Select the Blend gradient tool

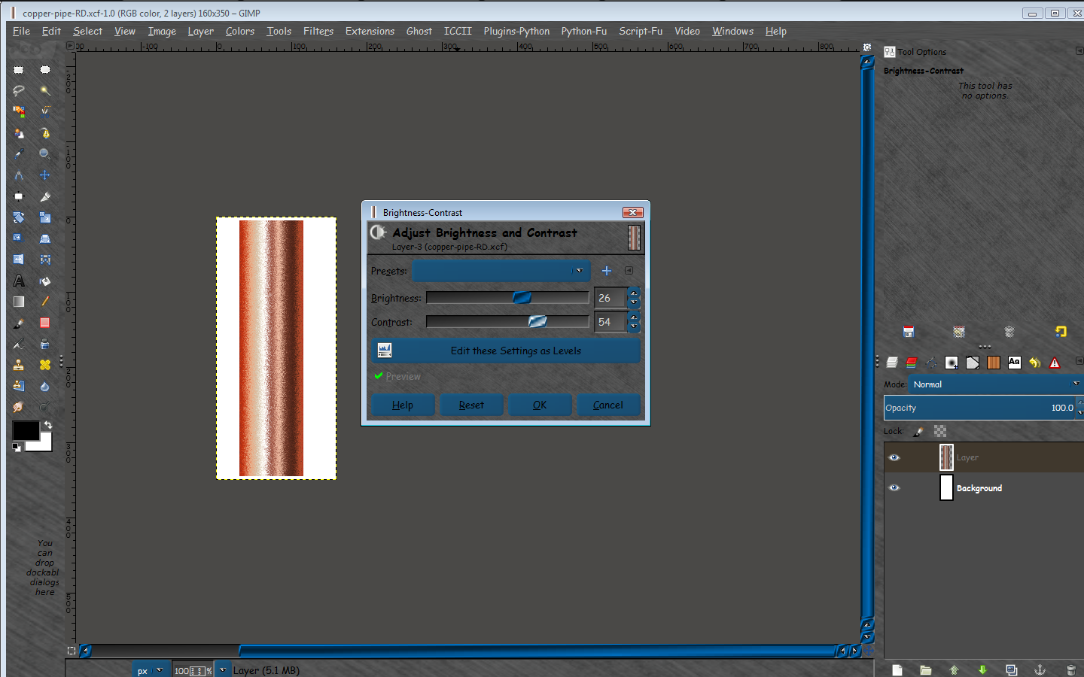(19, 302)
